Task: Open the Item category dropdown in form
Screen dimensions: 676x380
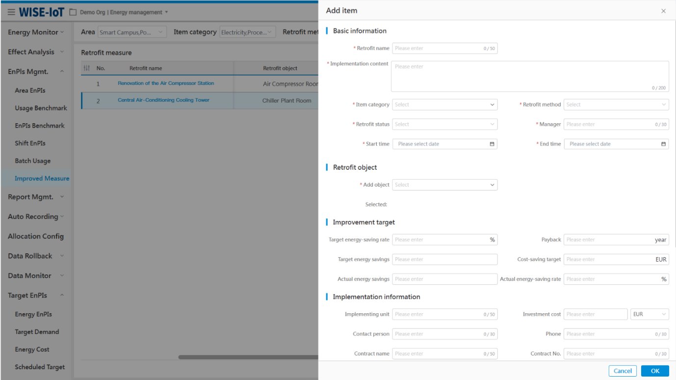Action: [444, 105]
